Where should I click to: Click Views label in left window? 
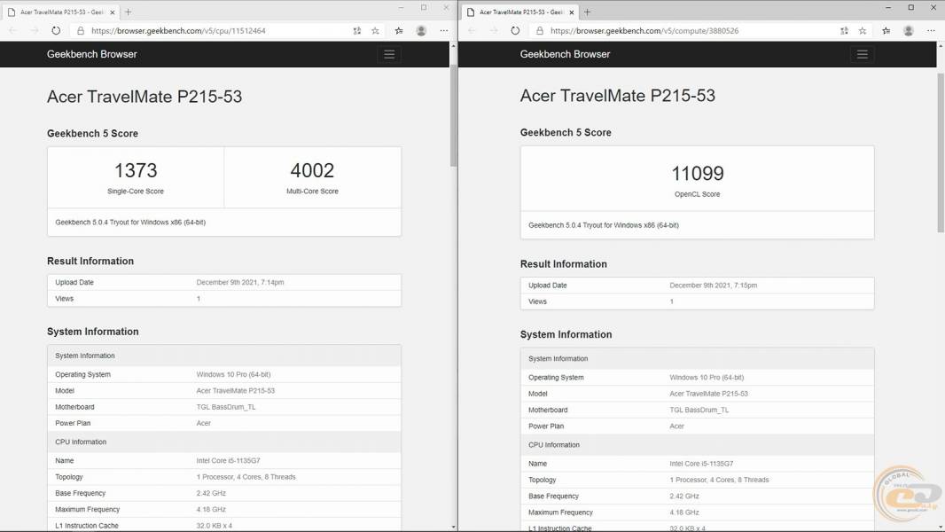click(64, 298)
